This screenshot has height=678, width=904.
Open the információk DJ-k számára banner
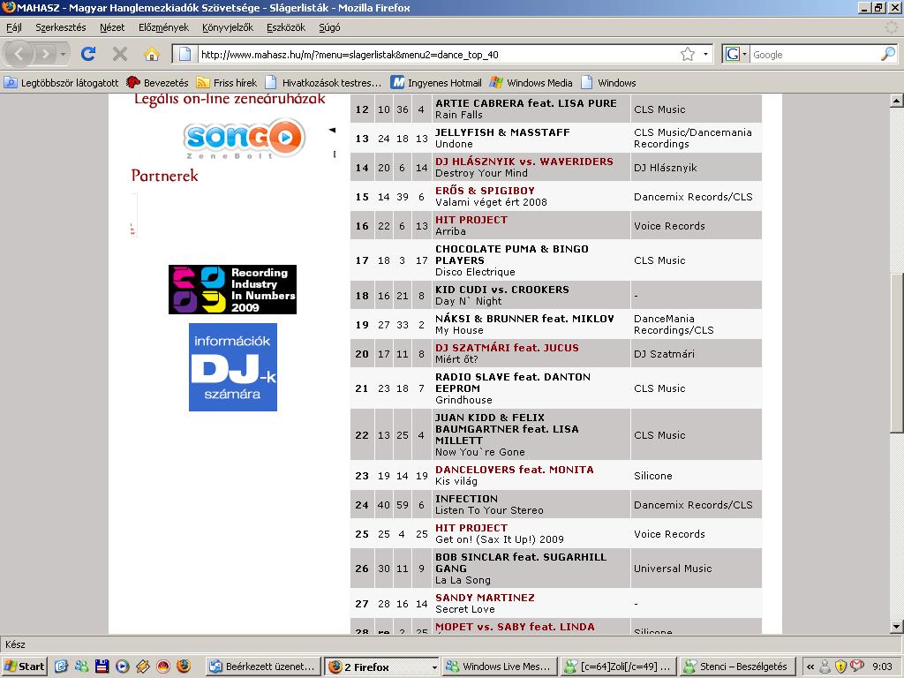pos(233,366)
